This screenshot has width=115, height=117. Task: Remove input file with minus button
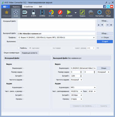tap(107, 25)
